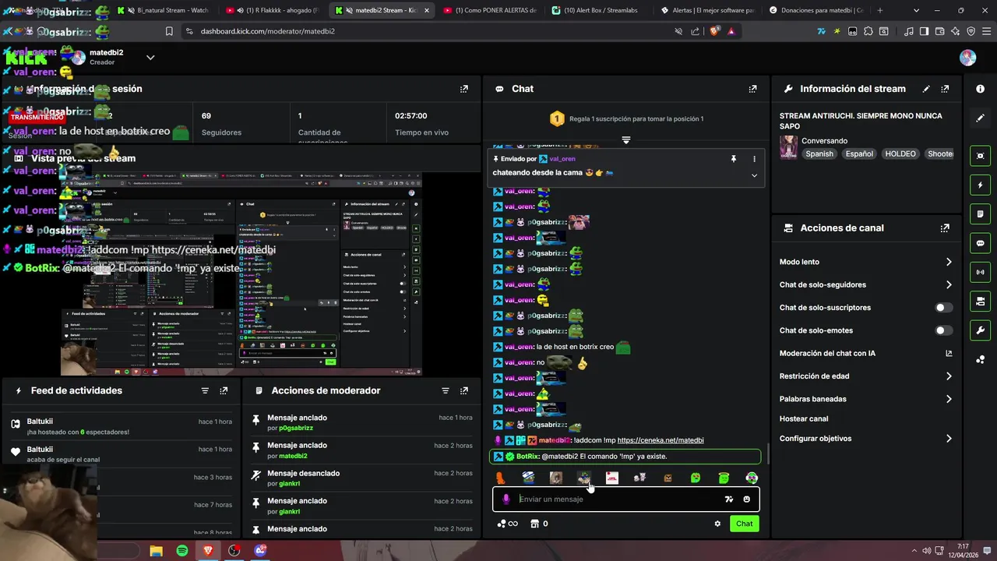Open the ceneka.net/matedbi link in chat
Image resolution: width=997 pixels, height=561 pixels.
pos(661,440)
